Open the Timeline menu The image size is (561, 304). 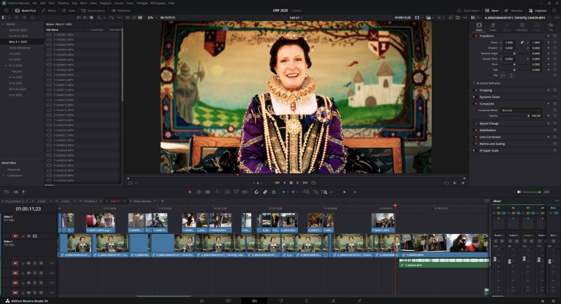tap(63, 3)
